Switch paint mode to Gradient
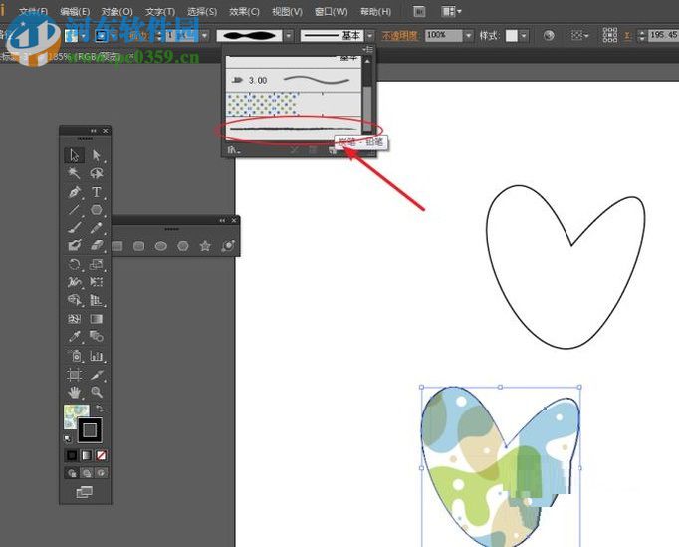The width and height of the screenshot is (679, 547). [x=87, y=455]
